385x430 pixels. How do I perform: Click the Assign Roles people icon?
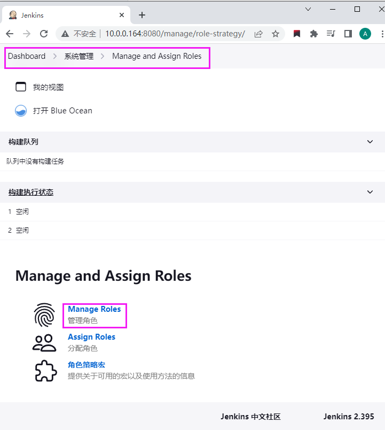[44, 343]
